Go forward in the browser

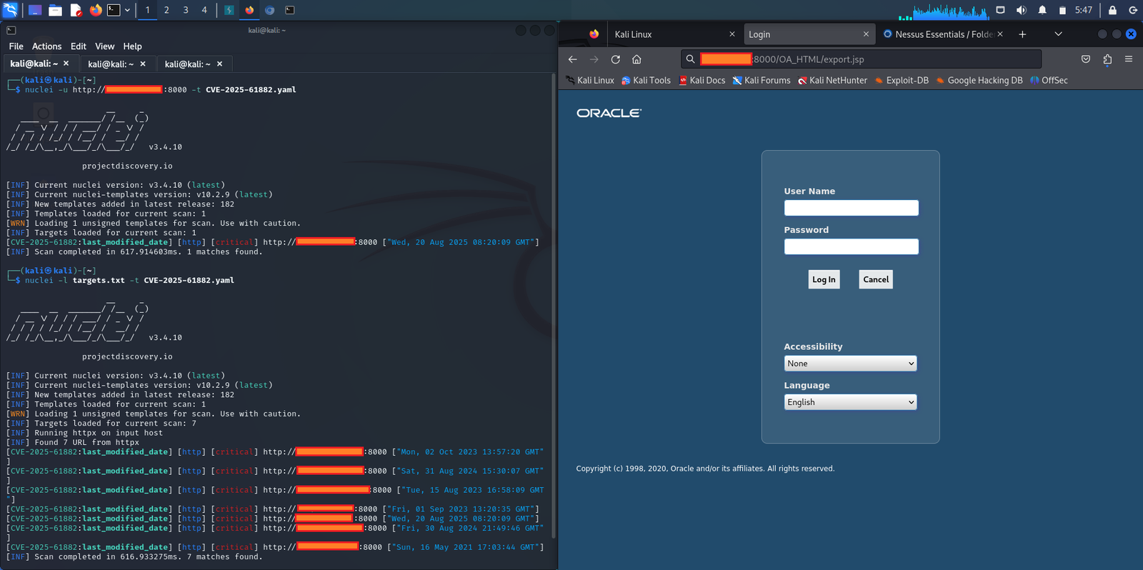click(x=594, y=59)
